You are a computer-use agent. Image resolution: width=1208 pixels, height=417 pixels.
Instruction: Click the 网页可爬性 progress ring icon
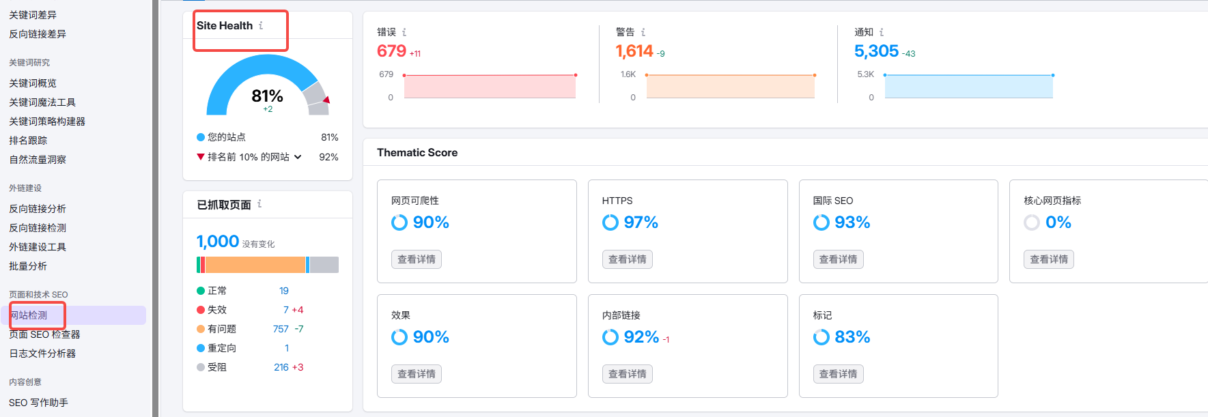tap(399, 222)
